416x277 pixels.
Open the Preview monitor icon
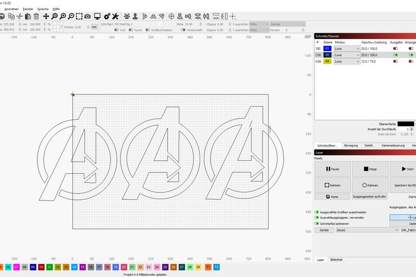click(x=97, y=17)
